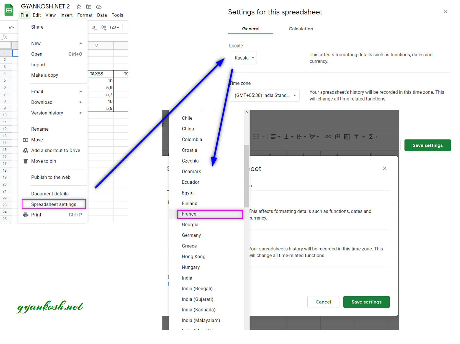Screen dimensions: 460x344
Task: Open the text wrapping tool
Action: click(x=301, y=137)
